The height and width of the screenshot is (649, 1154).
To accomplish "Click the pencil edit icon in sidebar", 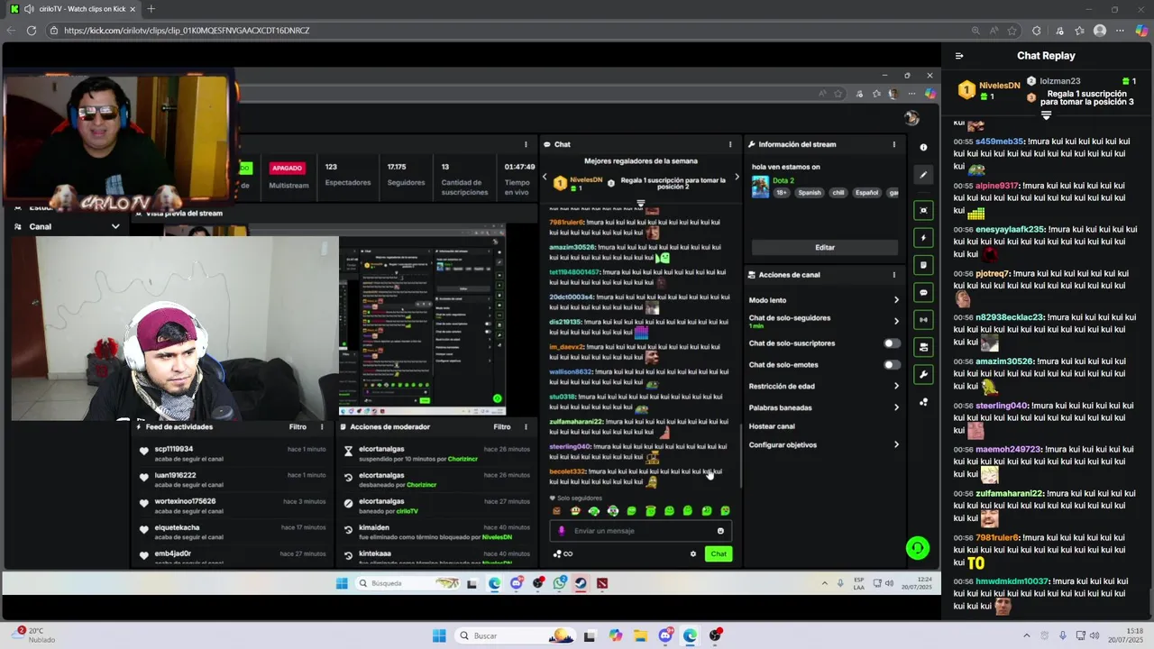I will pos(923,175).
